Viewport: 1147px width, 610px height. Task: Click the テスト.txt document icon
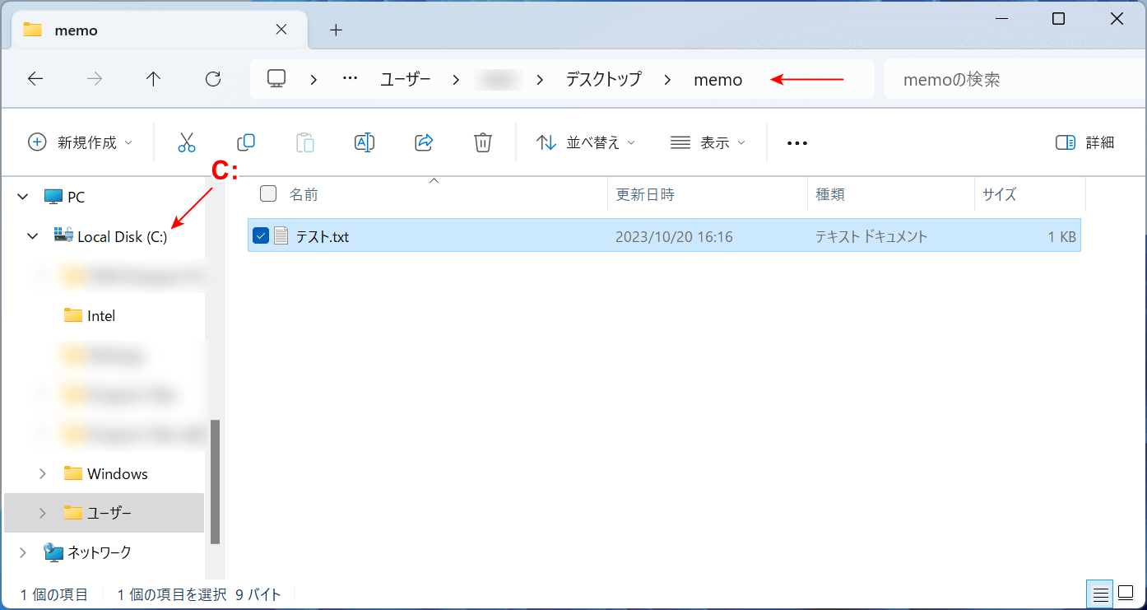[281, 236]
